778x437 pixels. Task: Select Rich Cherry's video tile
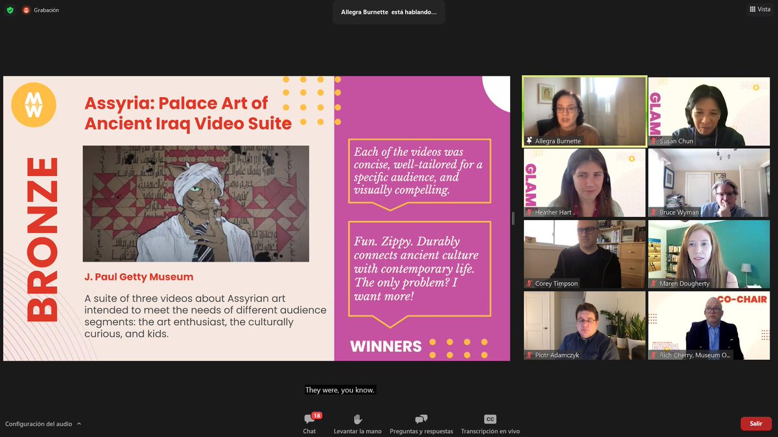[709, 326]
